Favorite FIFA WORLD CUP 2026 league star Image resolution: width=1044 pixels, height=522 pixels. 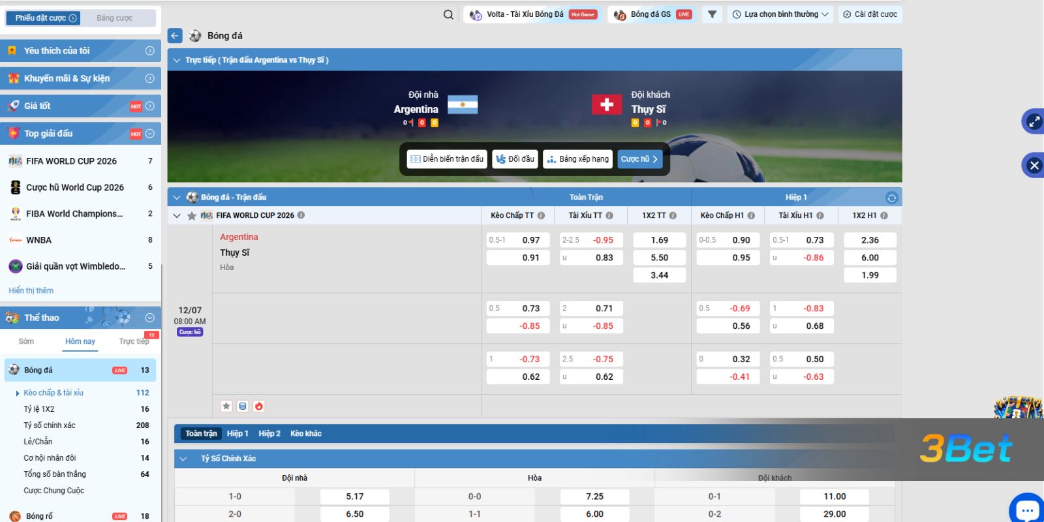(x=191, y=215)
